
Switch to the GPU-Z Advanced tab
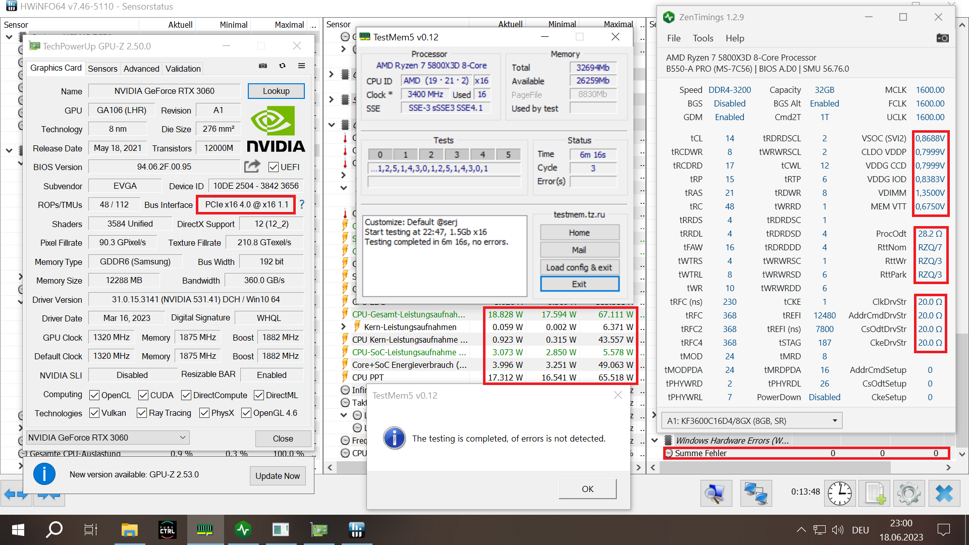(141, 69)
